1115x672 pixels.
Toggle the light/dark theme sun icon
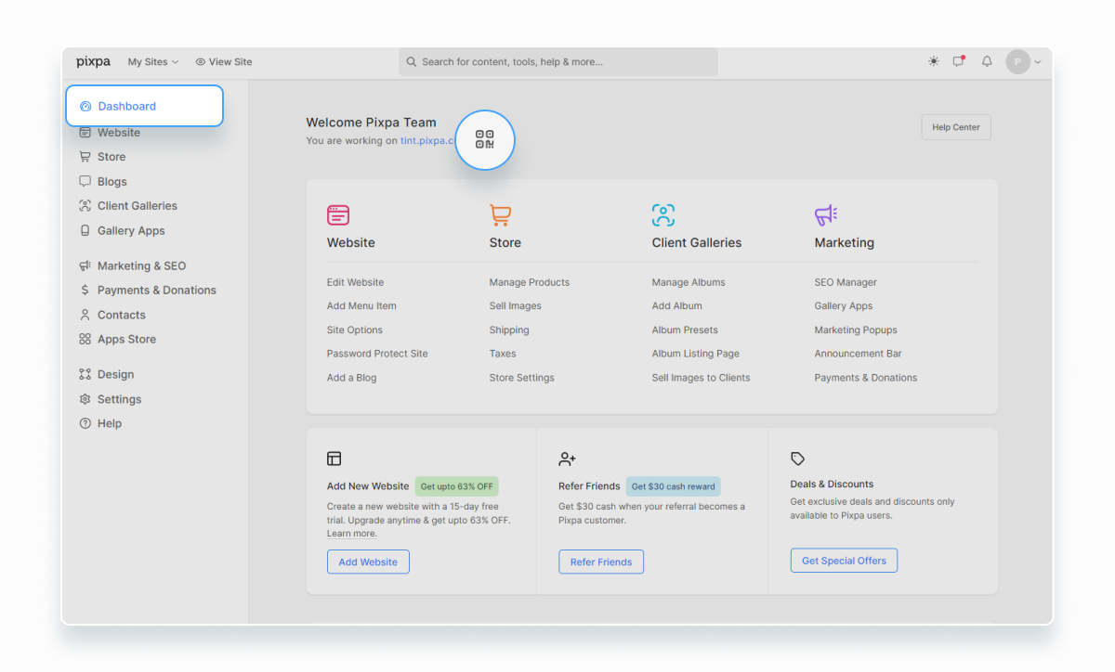(933, 62)
